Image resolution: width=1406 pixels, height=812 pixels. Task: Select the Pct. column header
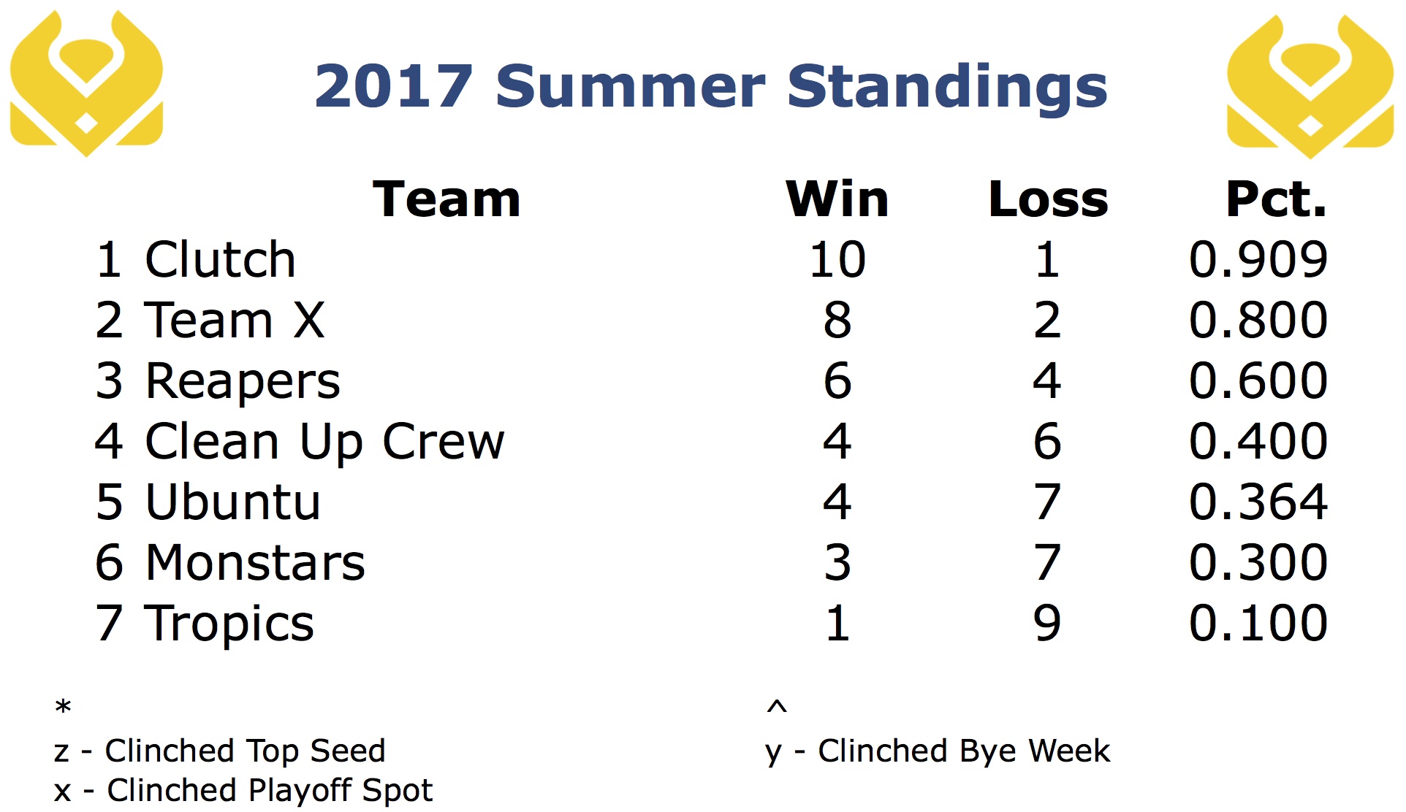point(1276,199)
